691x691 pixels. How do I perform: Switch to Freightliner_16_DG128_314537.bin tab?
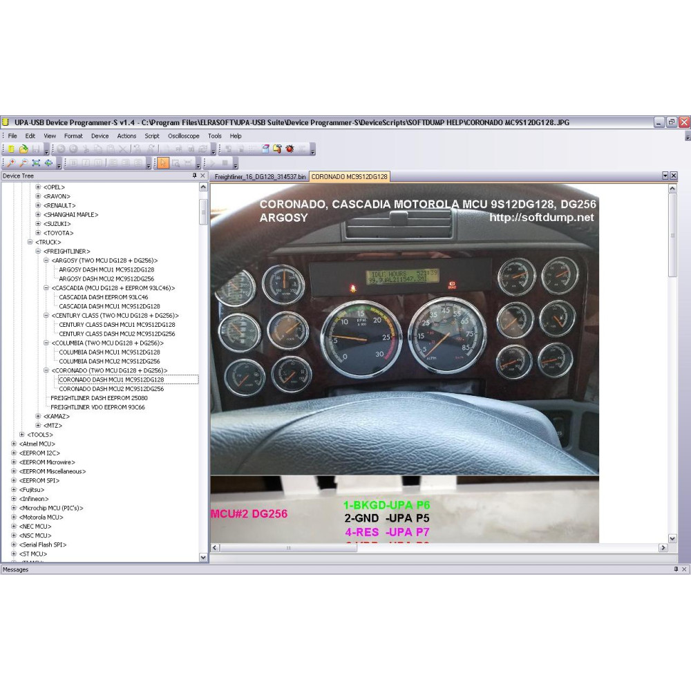pyautogui.click(x=260, y=176)
